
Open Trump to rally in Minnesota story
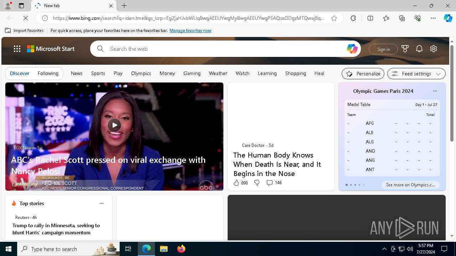click(56, 229)
